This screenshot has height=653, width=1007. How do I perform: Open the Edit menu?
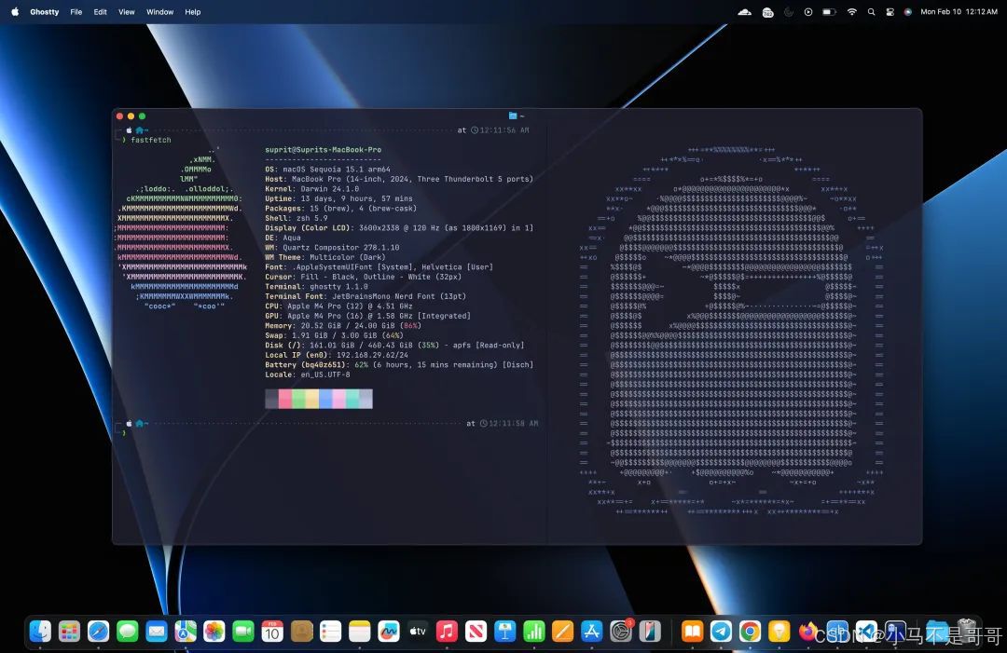coord(100,11)
